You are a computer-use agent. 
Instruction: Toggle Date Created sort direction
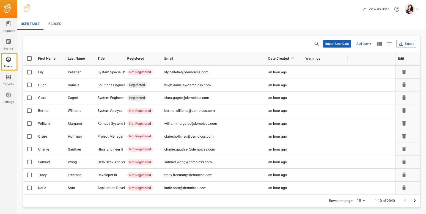(x=293, y=58)
